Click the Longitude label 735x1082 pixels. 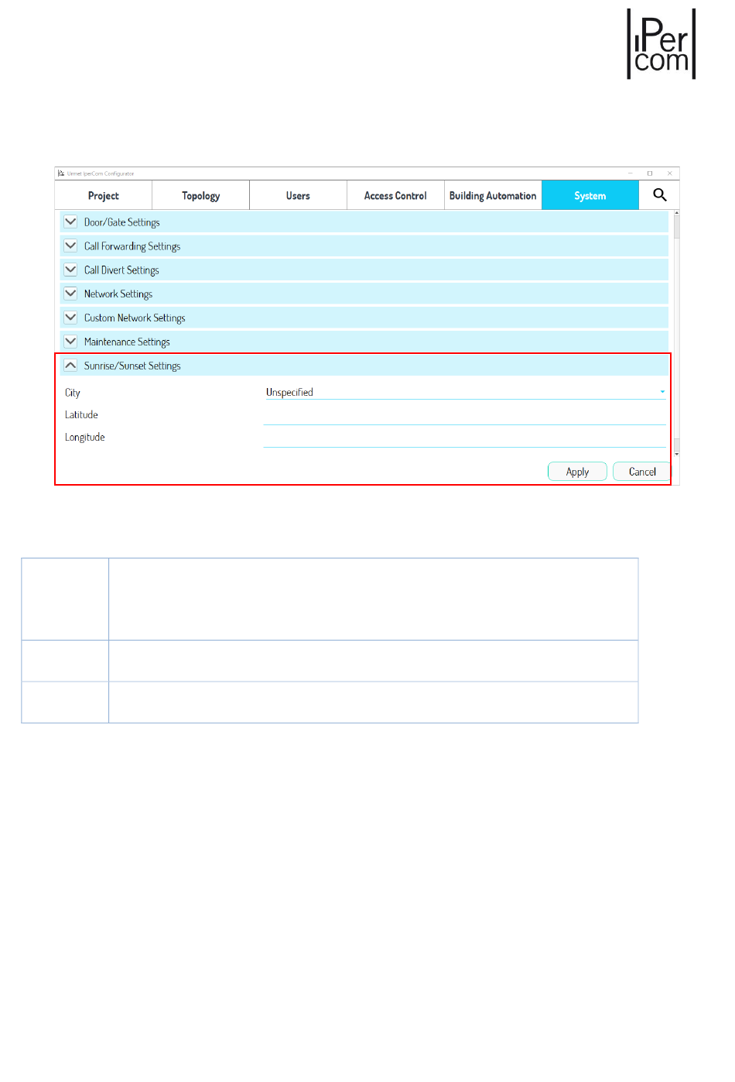[85, 438]
